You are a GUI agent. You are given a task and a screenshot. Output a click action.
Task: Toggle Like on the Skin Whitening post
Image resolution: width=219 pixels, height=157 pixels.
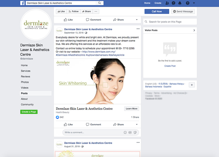point(68,124)
